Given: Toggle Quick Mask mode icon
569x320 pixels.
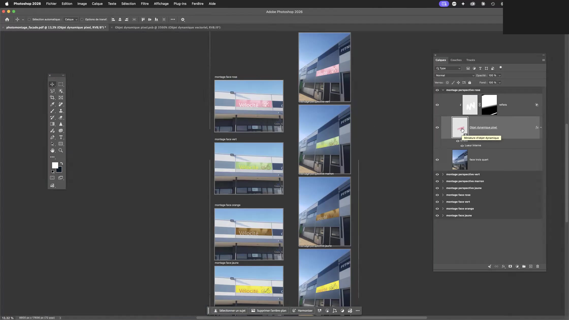Looking at the screenshot, I should tap(52, 178).
